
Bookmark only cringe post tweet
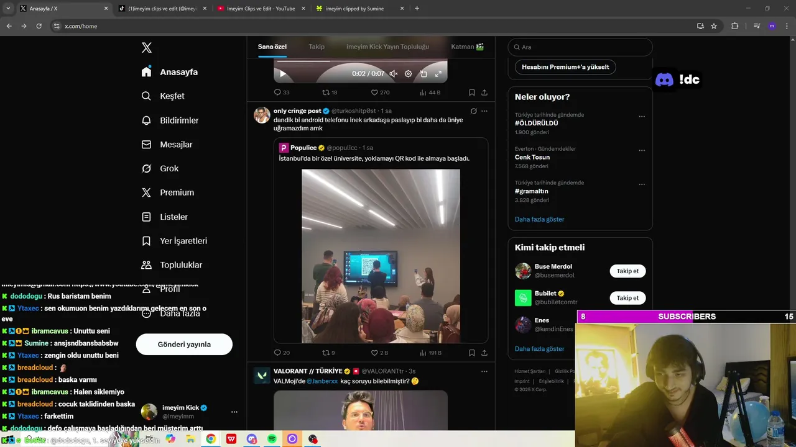coord(472,353)
